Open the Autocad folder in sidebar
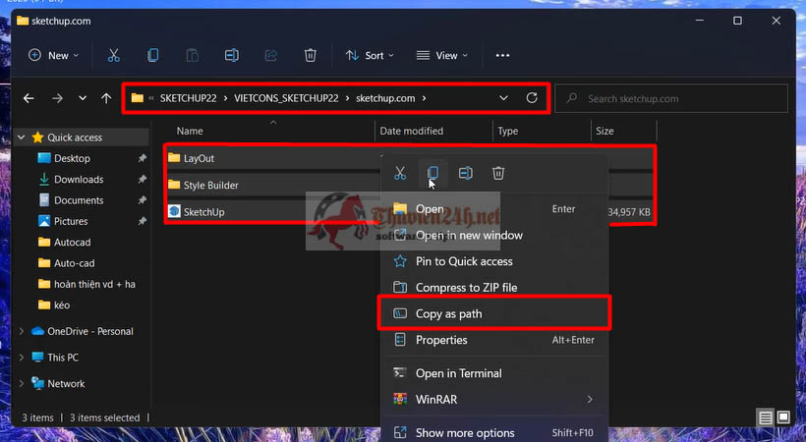806x442 pixels. 73,242
